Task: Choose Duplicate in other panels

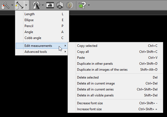Action: pyautogui.click(x=95, y=64)
